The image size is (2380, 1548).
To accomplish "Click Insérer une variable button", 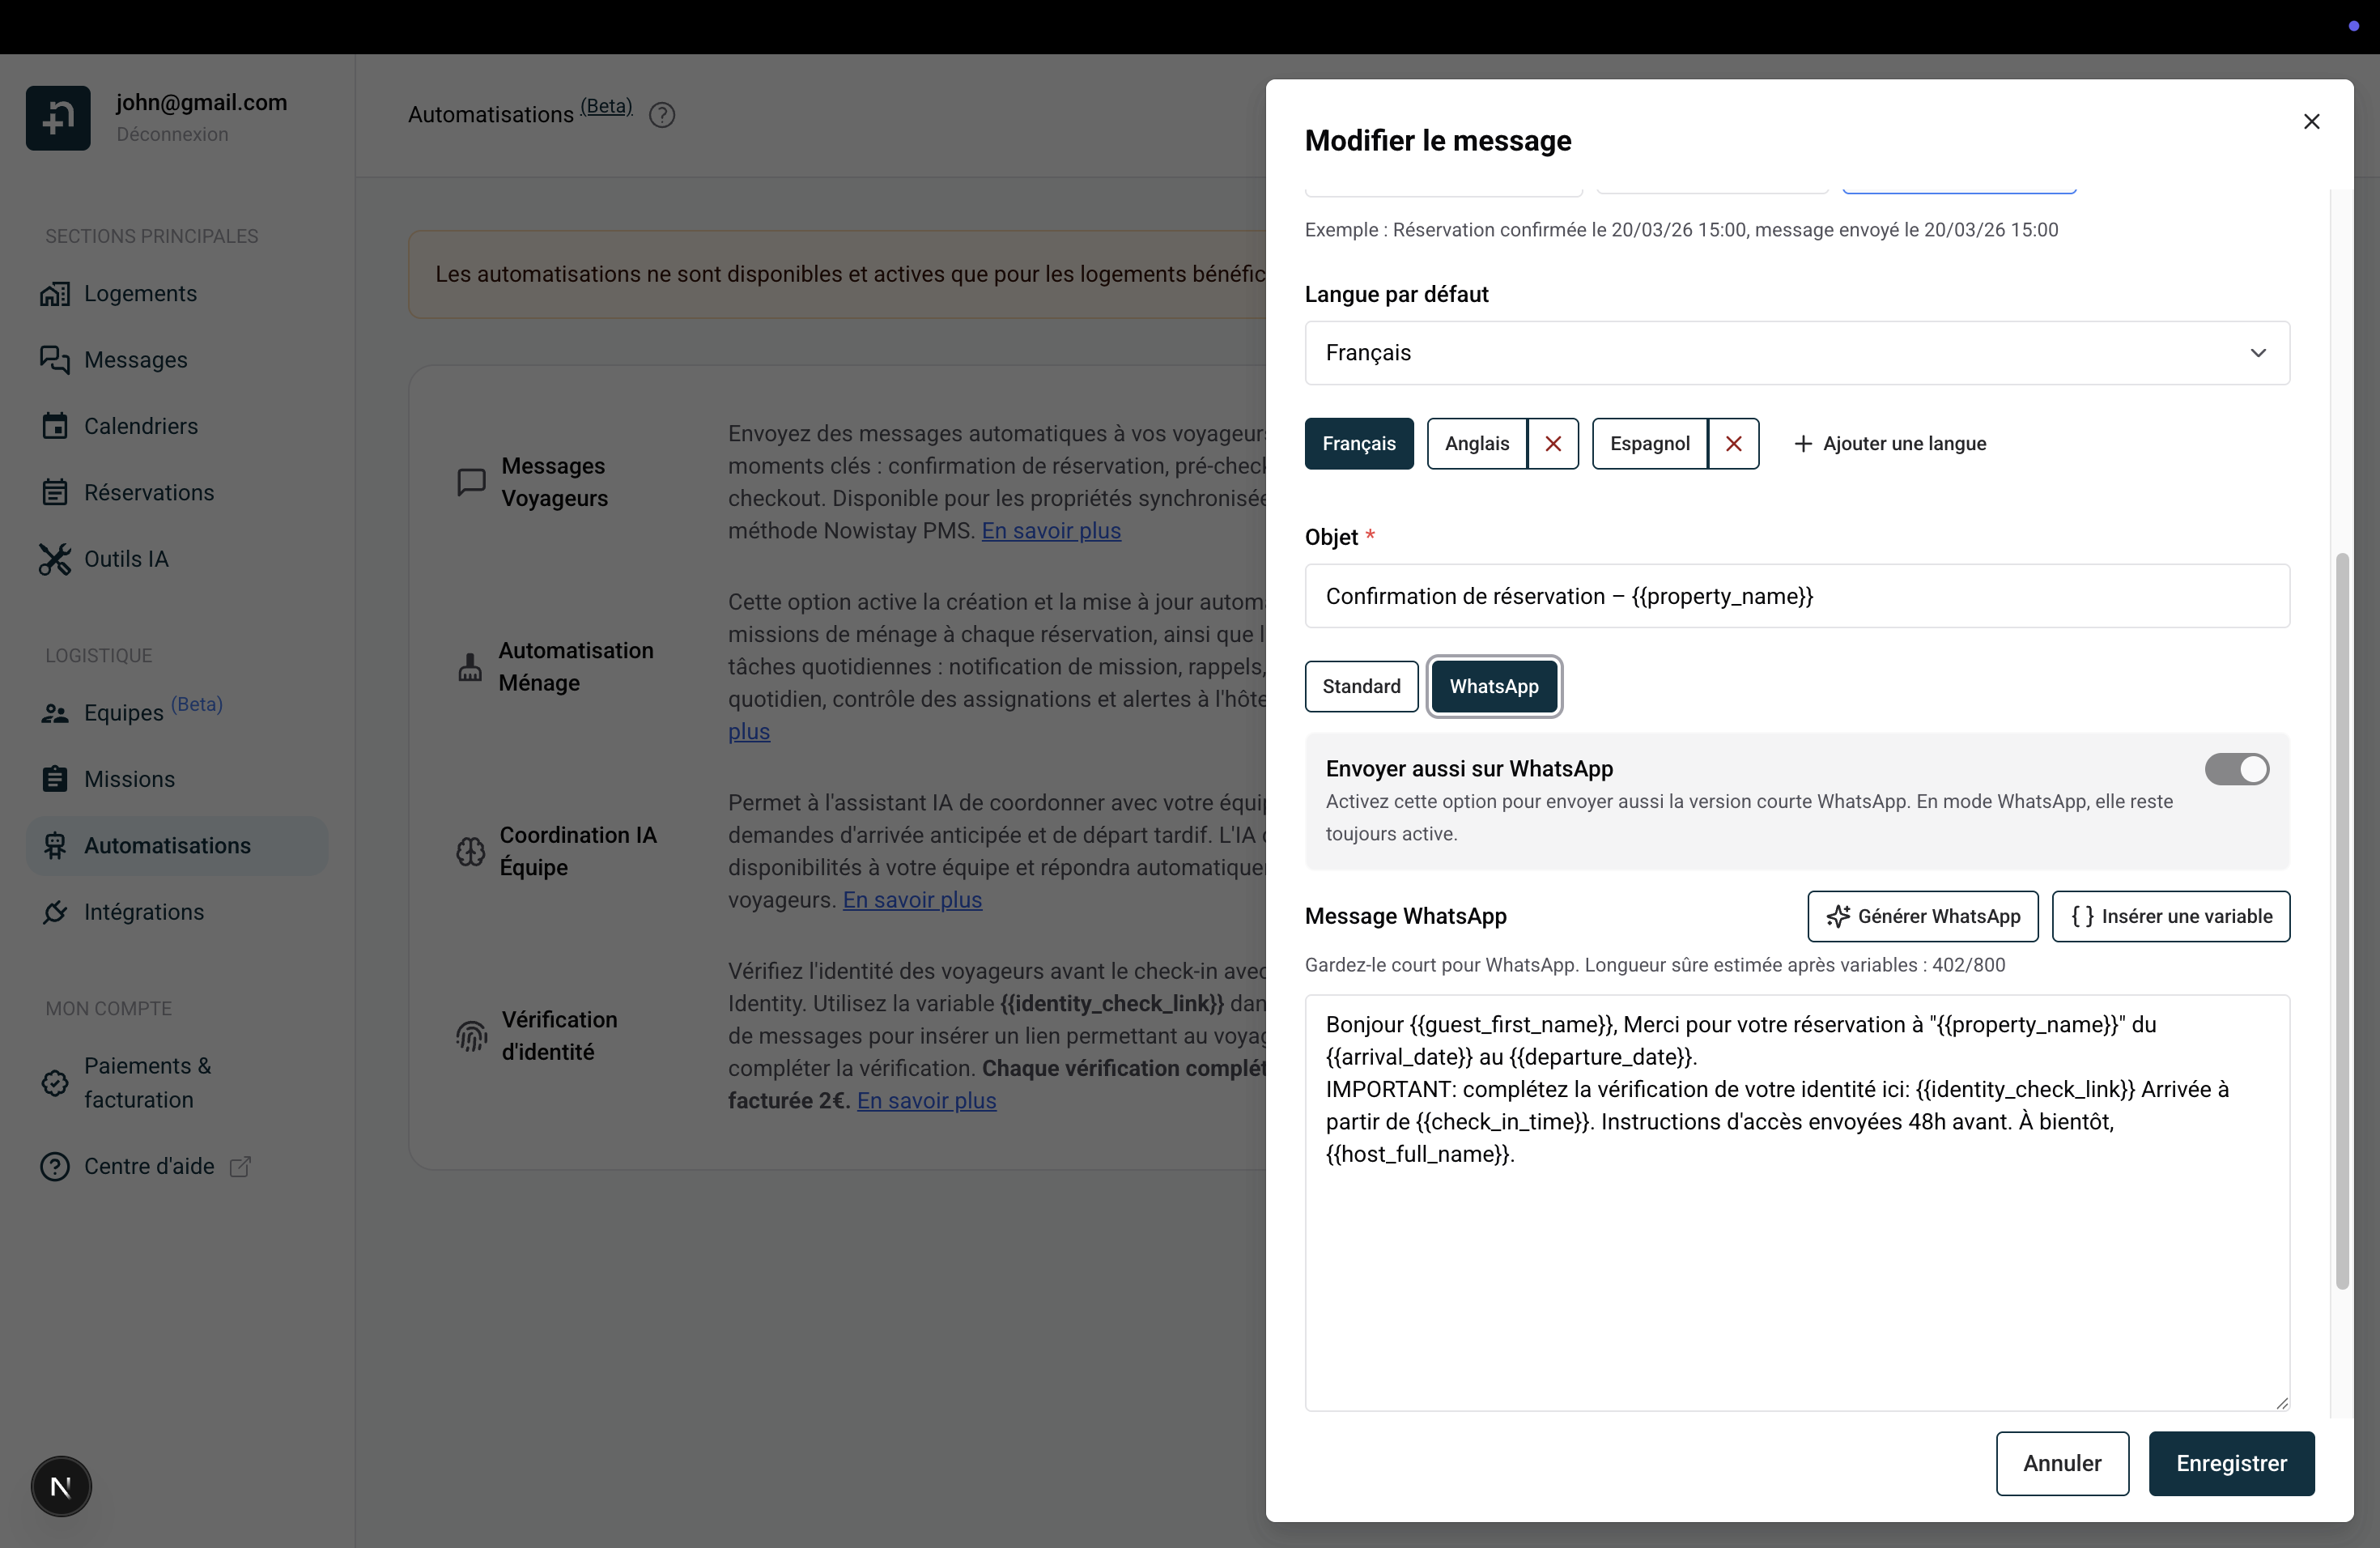I will [x=2171, y=916].
